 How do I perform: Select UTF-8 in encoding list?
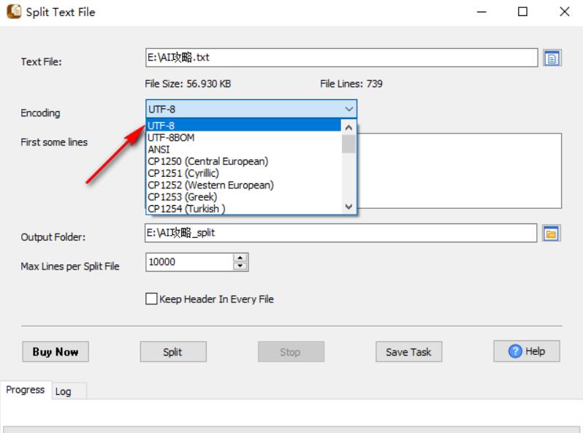[x=243, y=126]
